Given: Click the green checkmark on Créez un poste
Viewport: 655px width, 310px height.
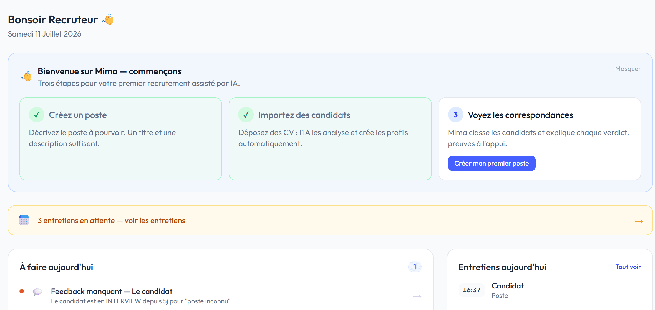Looking at the screenshot, I should click(37, 115).
